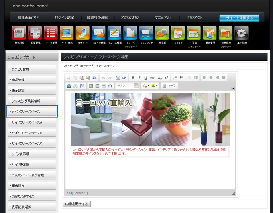Open the メルマガ管理 mail icon
Viewport: 273px width, 213px height.
(98, 33)
